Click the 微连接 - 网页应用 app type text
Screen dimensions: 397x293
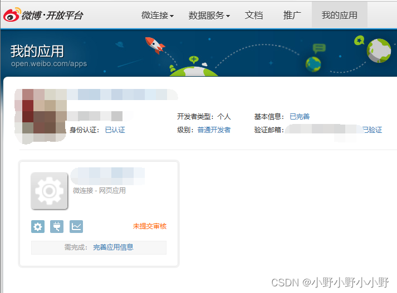click(99, 190)
